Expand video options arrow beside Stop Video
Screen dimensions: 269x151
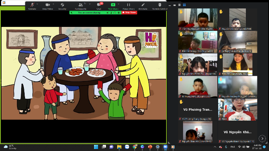coord(53,4)
